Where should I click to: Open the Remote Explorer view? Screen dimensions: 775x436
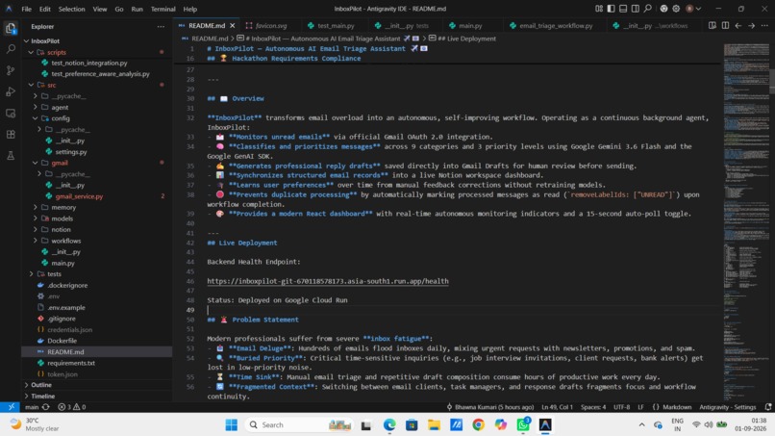11,113
